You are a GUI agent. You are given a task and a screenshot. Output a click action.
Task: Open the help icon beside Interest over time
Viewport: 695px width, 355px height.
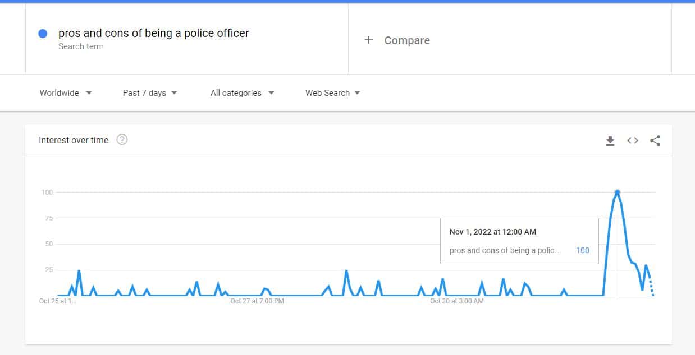coord(122,140)
